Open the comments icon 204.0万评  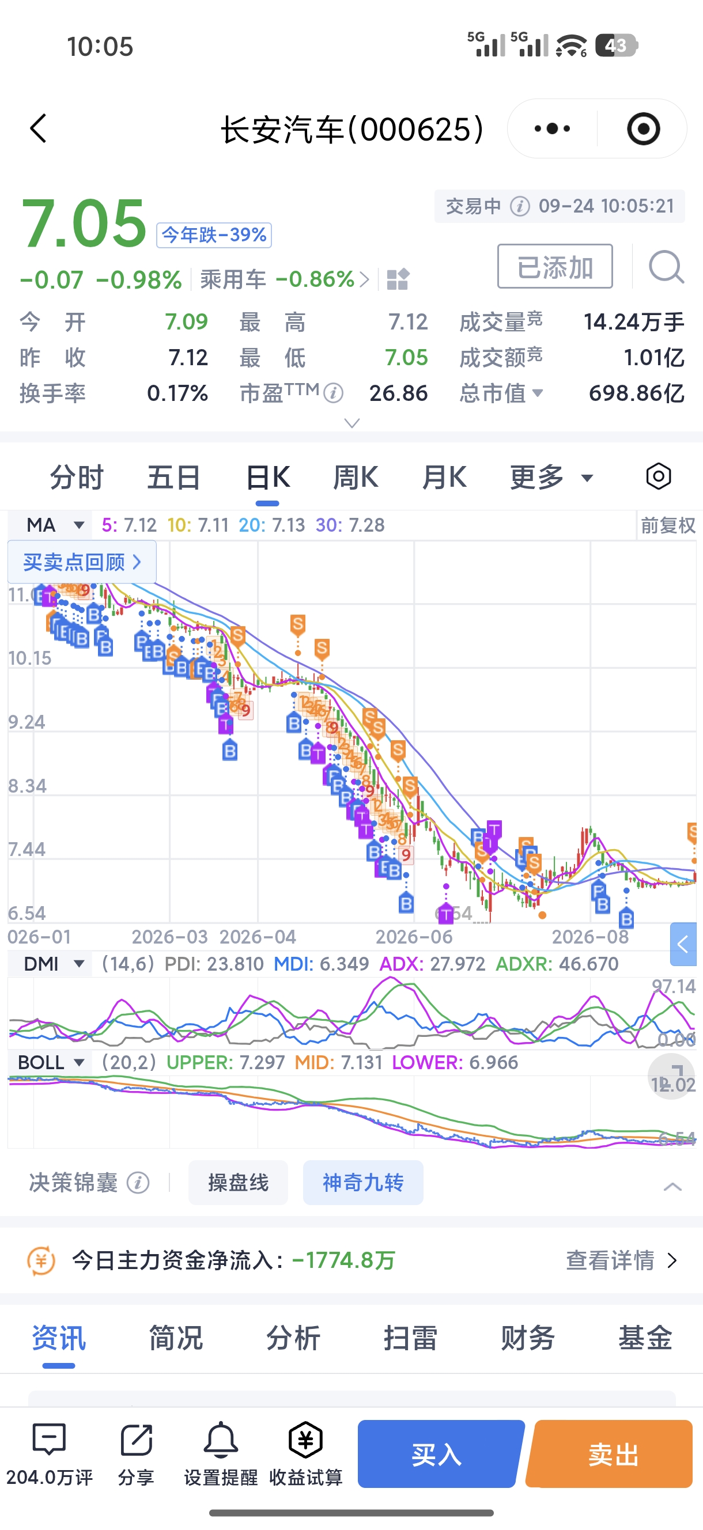click(50, 1453)
